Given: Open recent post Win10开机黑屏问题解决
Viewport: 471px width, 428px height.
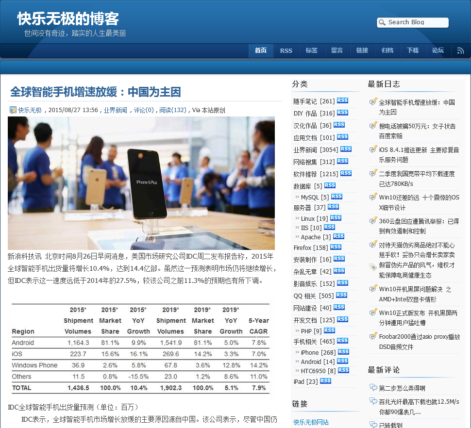Looking at the screenshot, I should (415, 294).
